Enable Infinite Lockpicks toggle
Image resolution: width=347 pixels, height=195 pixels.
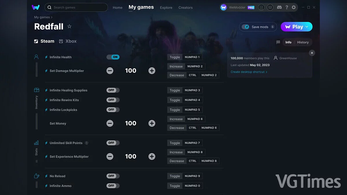point(113,110)
